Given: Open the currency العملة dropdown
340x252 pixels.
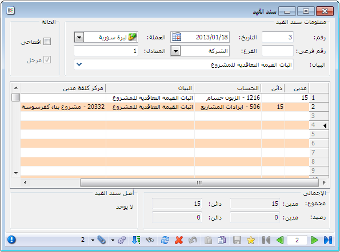Looking at the screenshot, I should click(x=79, y=38).
